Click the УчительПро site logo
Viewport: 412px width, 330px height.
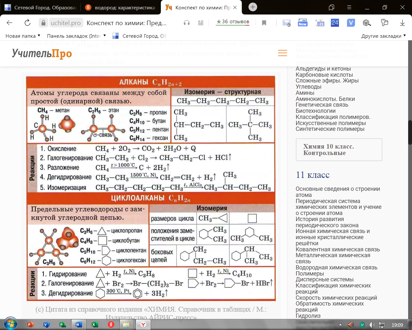pos(42,53)
